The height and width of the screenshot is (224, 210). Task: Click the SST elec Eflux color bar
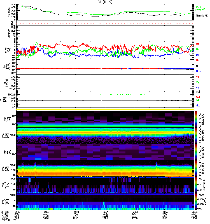pyautogui.click(x=196, y=152)
